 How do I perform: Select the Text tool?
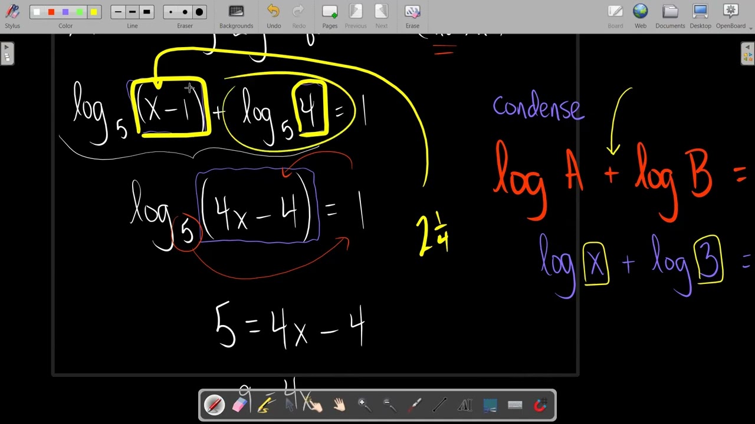coord(465,405)
